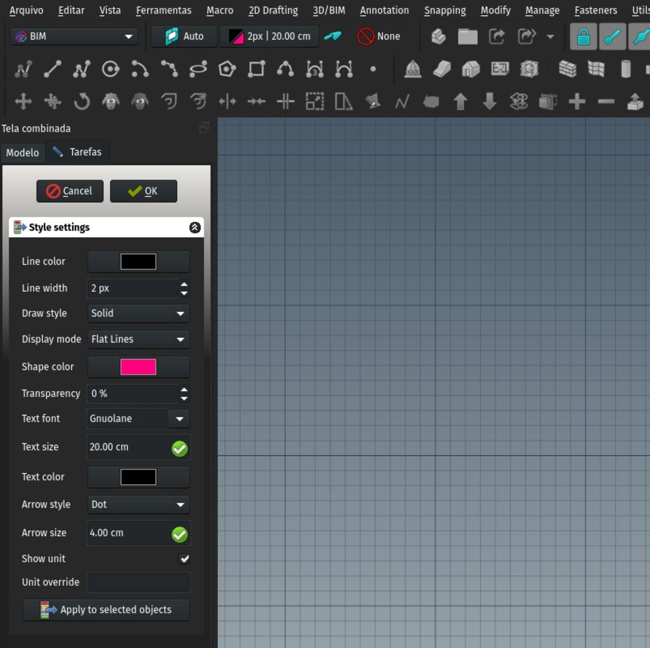Toggle construction mode paper-plane icon
This screenshot has width=650, height=648.
(x=333, y=36)
